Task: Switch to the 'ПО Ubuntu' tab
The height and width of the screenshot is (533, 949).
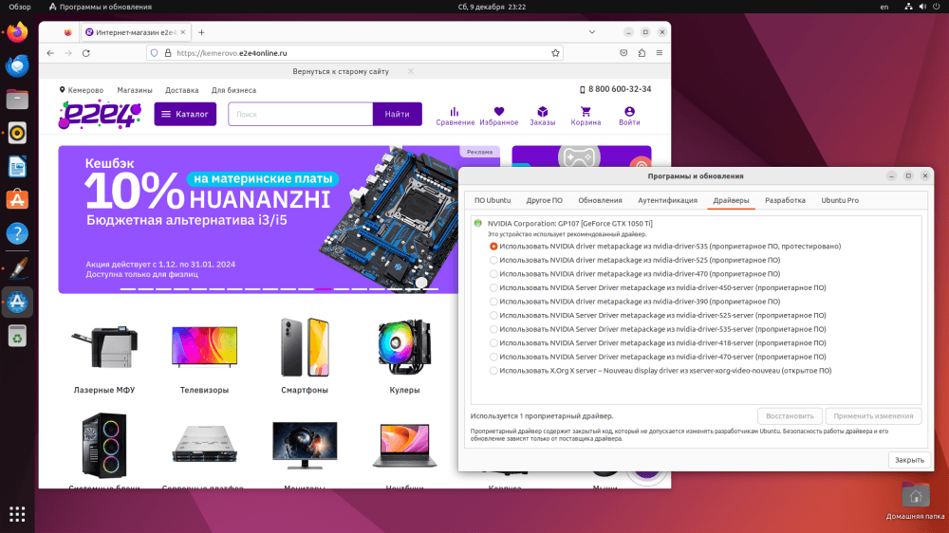Action: point(492,200)
